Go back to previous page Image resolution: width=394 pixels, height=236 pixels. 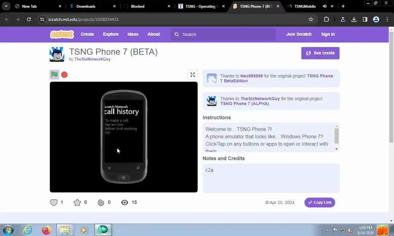tap(7, 19)
